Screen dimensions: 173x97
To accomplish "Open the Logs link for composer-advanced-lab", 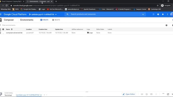I will click(90, 33).
